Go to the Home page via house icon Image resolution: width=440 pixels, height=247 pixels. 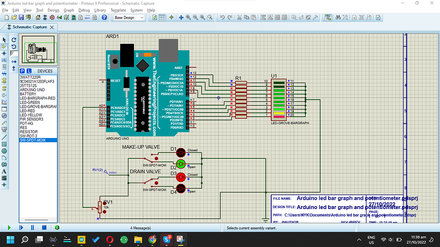[x=38, y=17]
